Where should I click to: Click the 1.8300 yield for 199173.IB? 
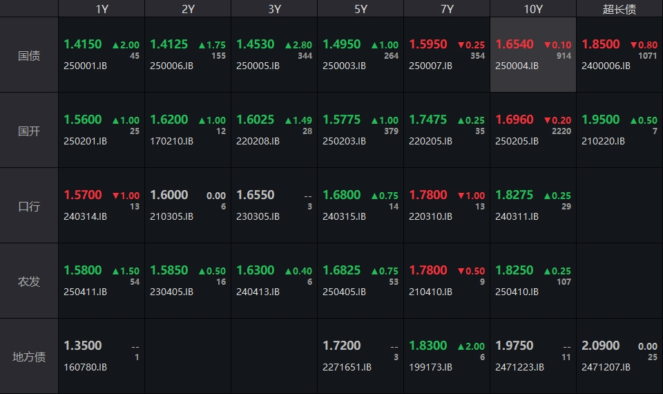pyautogui.click(x=428, y=346)
